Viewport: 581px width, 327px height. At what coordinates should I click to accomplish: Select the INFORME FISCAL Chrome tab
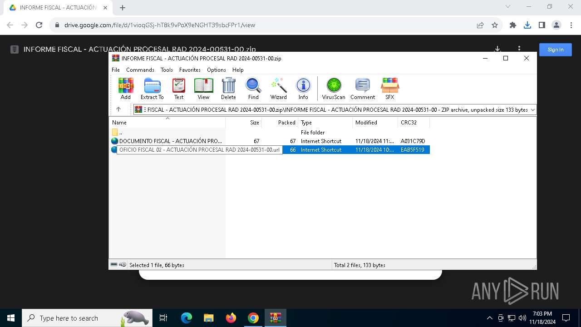tap(58, 8)
